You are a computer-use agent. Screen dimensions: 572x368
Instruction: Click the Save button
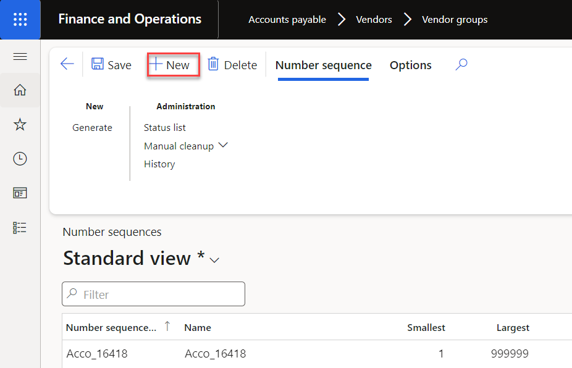pyautogui.click(x=111, y=65)
